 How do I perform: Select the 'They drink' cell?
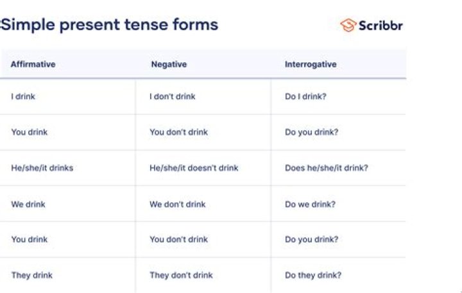pos(31,276)
